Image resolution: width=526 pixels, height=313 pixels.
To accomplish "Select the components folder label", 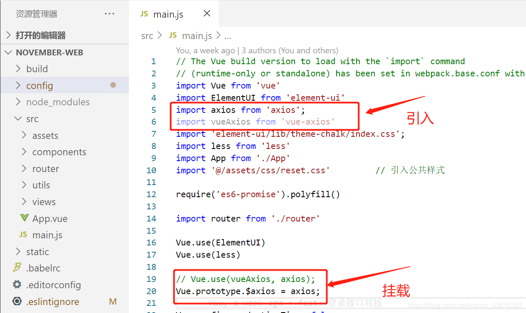I will pos(59,152).
